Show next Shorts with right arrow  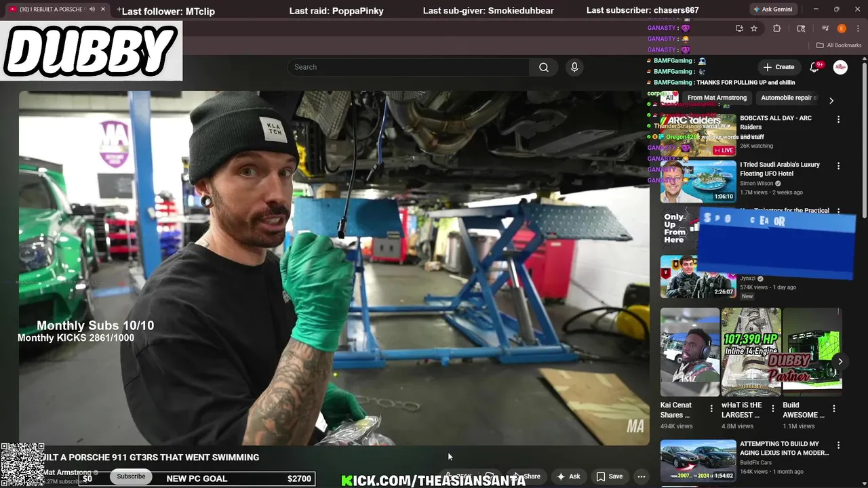click(840, 361)
